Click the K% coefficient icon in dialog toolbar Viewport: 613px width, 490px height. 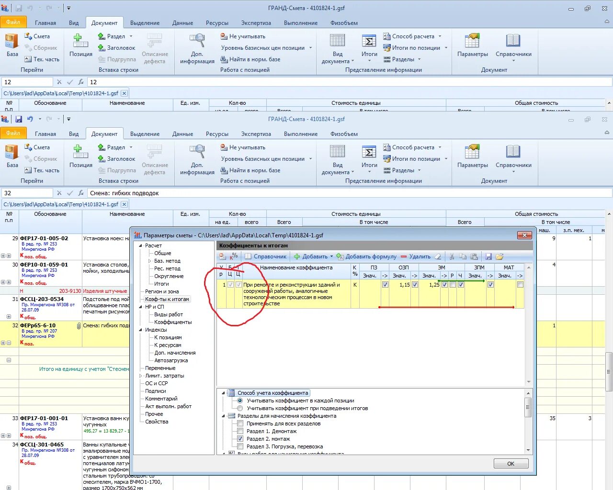point(234,256)
